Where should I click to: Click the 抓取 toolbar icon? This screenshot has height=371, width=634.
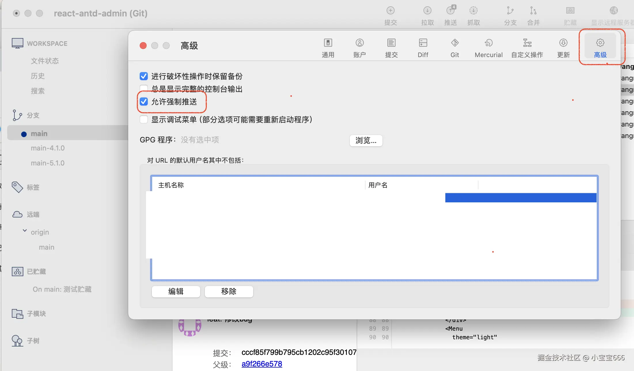coord(473,15)
